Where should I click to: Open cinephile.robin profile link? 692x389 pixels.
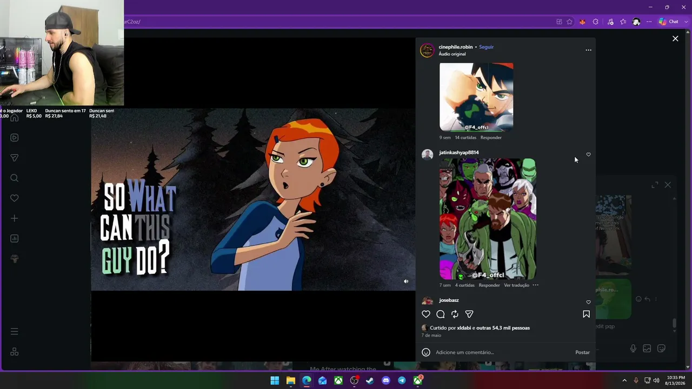(x=456, y=47)
